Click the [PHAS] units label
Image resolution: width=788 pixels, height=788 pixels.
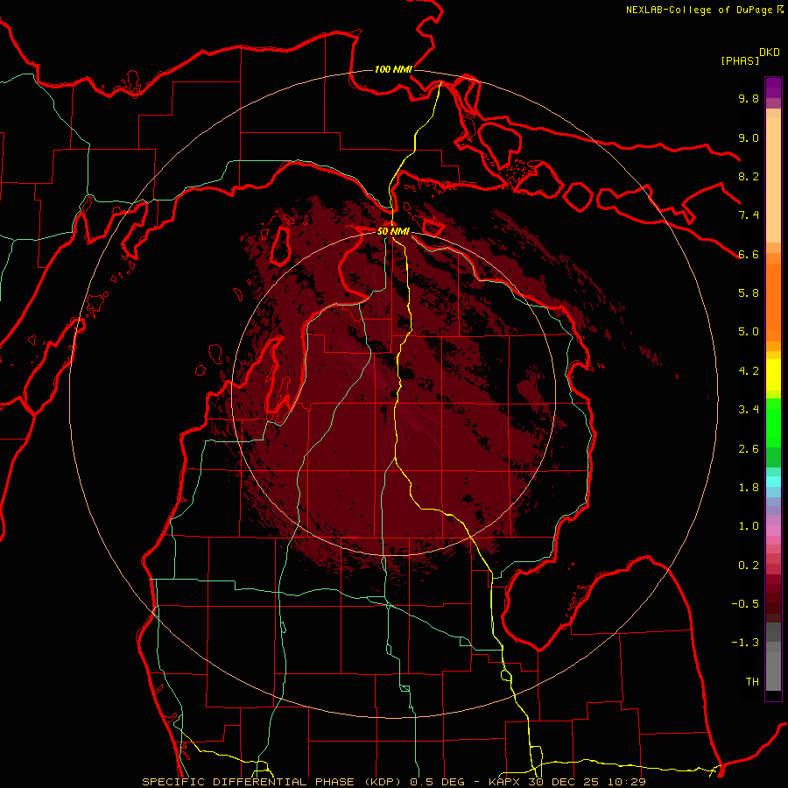coord(740,60)
